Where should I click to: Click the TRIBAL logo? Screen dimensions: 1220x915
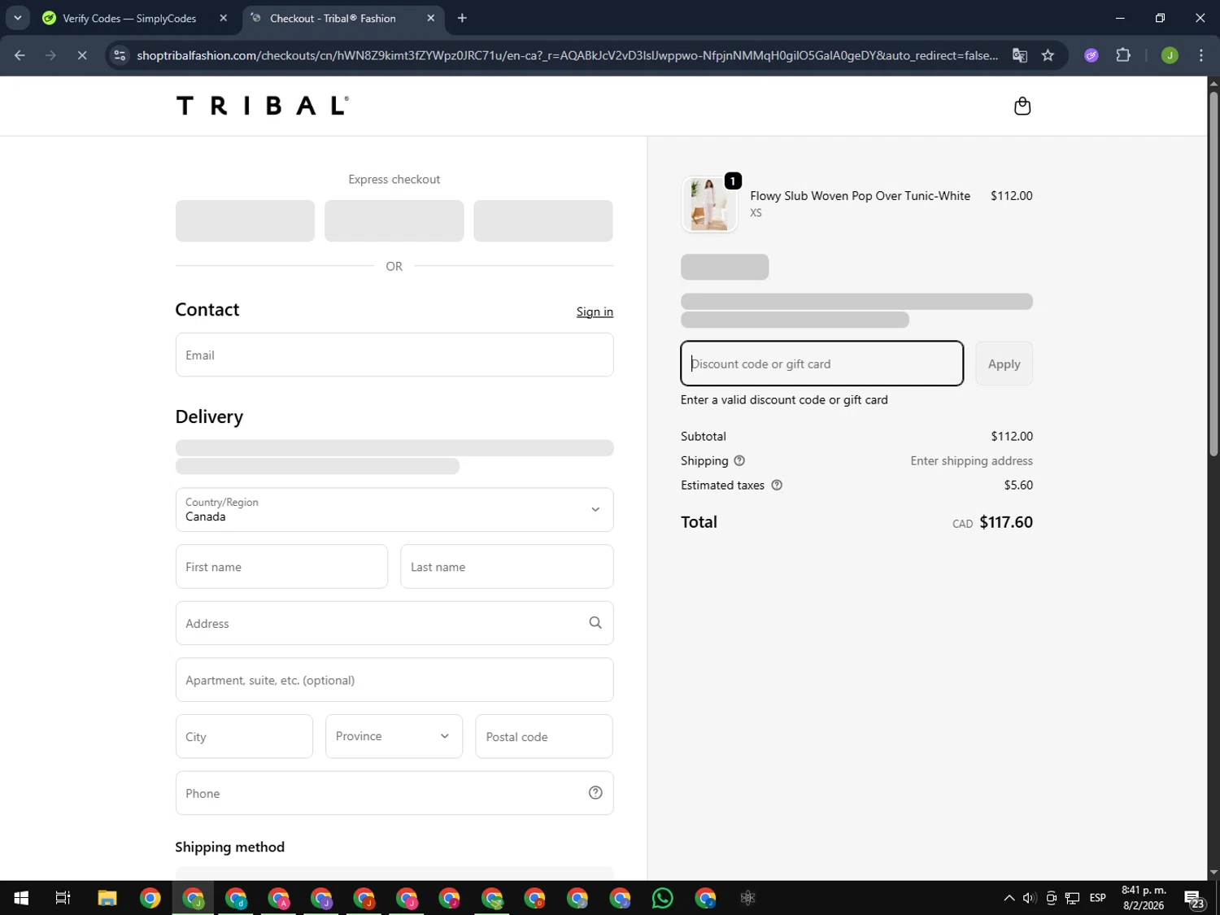click(263, 106)
